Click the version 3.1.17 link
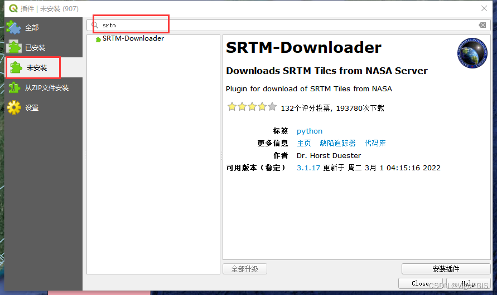497x295 pixels. [308, 168]
